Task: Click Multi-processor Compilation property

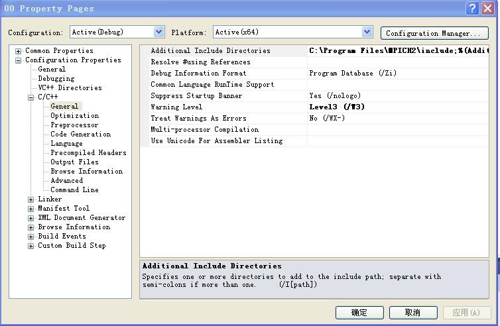Action: [204, 129]
